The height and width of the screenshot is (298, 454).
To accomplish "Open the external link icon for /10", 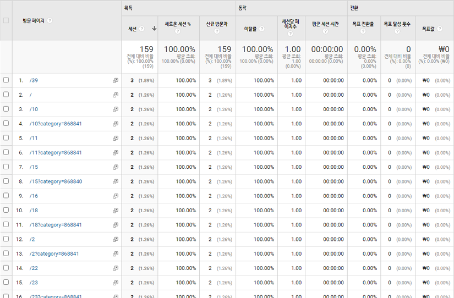I will point(116,109).
